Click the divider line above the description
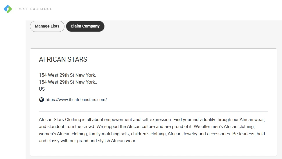 point(153,112)
